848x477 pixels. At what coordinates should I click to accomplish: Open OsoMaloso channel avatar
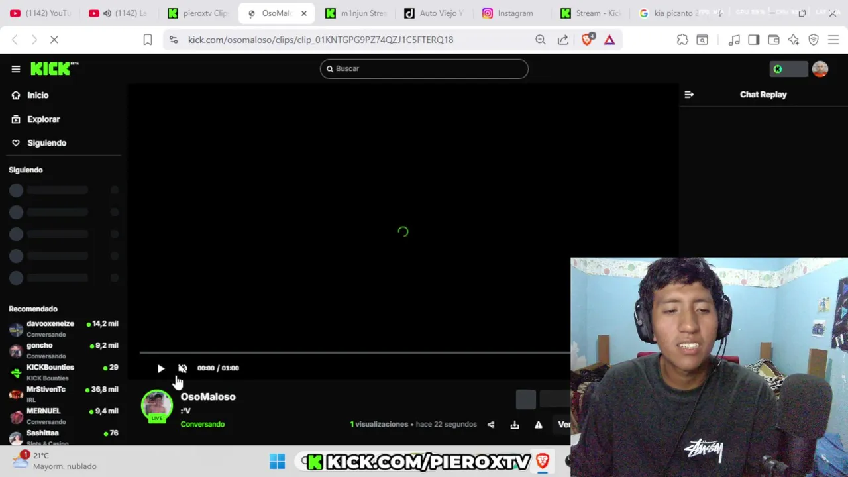click(156, 405)
